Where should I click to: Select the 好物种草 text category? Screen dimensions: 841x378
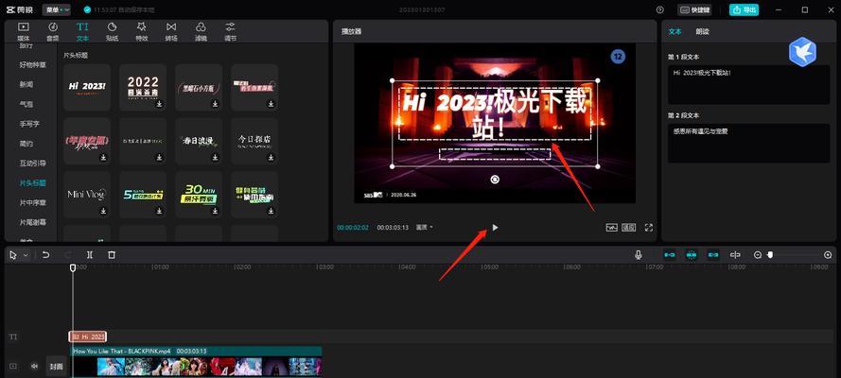pyautogui.click(x=33, y=65)
